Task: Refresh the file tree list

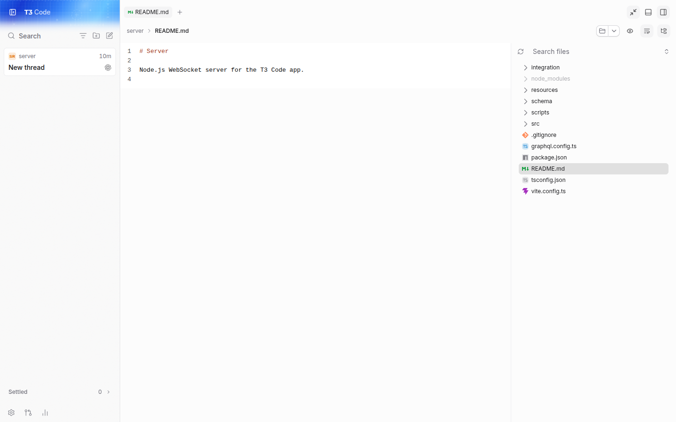Action: (521, 52)
